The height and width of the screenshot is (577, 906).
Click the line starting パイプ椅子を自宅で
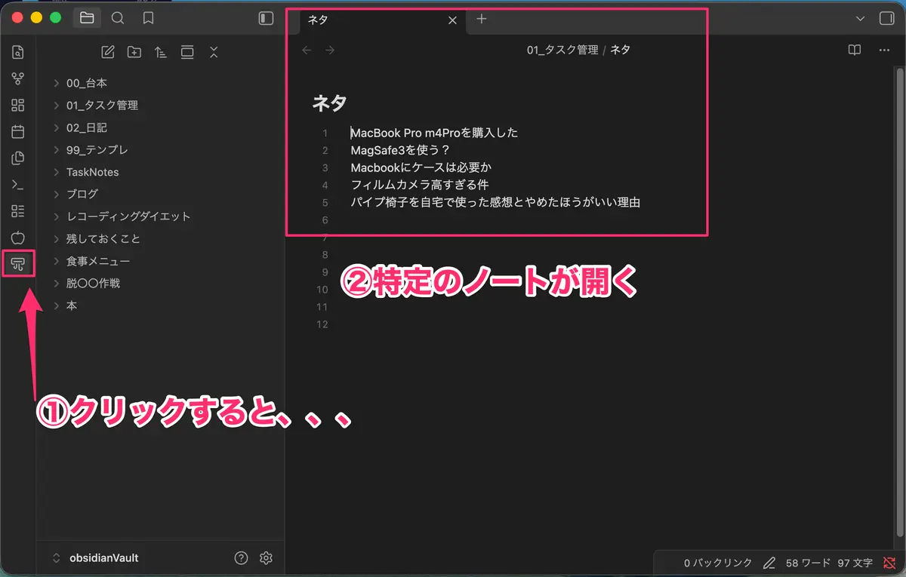[x=495, y=202]
